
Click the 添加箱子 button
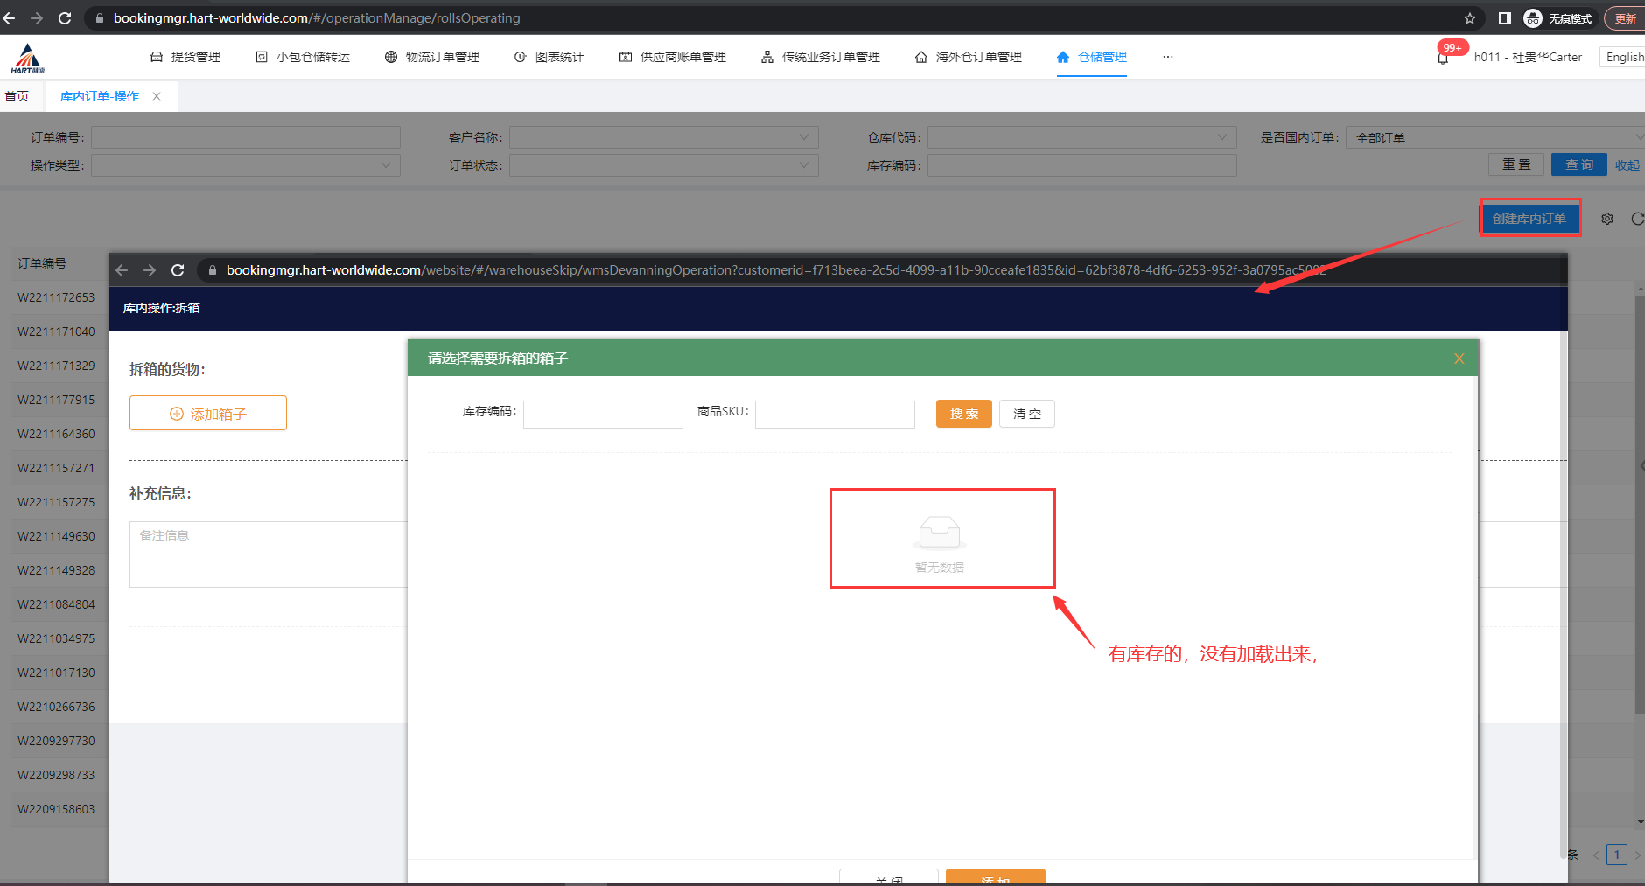pos(208,414)
